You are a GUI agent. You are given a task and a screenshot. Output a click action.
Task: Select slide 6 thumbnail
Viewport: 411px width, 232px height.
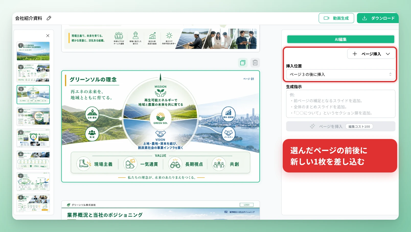tap(33, 160)
